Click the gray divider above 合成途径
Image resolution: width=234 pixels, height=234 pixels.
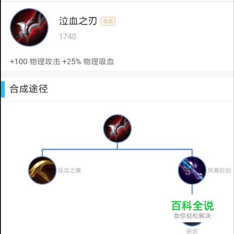(x=117, y=74)
